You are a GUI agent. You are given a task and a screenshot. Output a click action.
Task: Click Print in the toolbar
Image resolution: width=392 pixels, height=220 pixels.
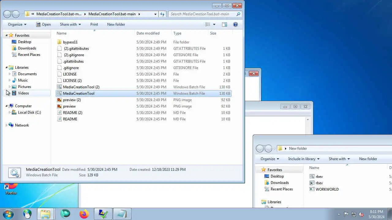[x=94, y=24]
